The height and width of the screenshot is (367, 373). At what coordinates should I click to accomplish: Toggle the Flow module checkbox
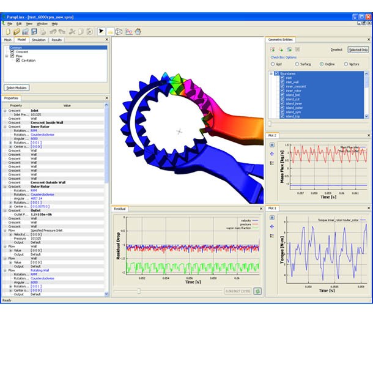[12, 56]
